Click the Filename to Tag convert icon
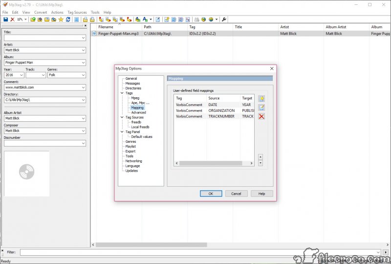This screenshot has width=391, height=264. (x=108, y=20)
